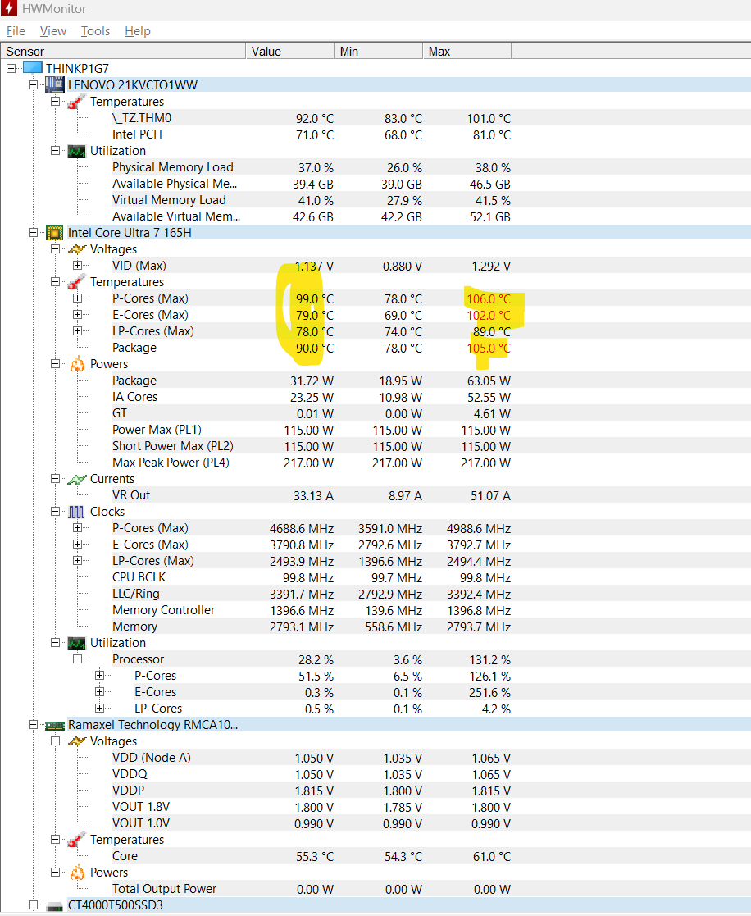
Task: Click the CT4000T500SSD3 drive icon
Action: (x=55, y=905)
